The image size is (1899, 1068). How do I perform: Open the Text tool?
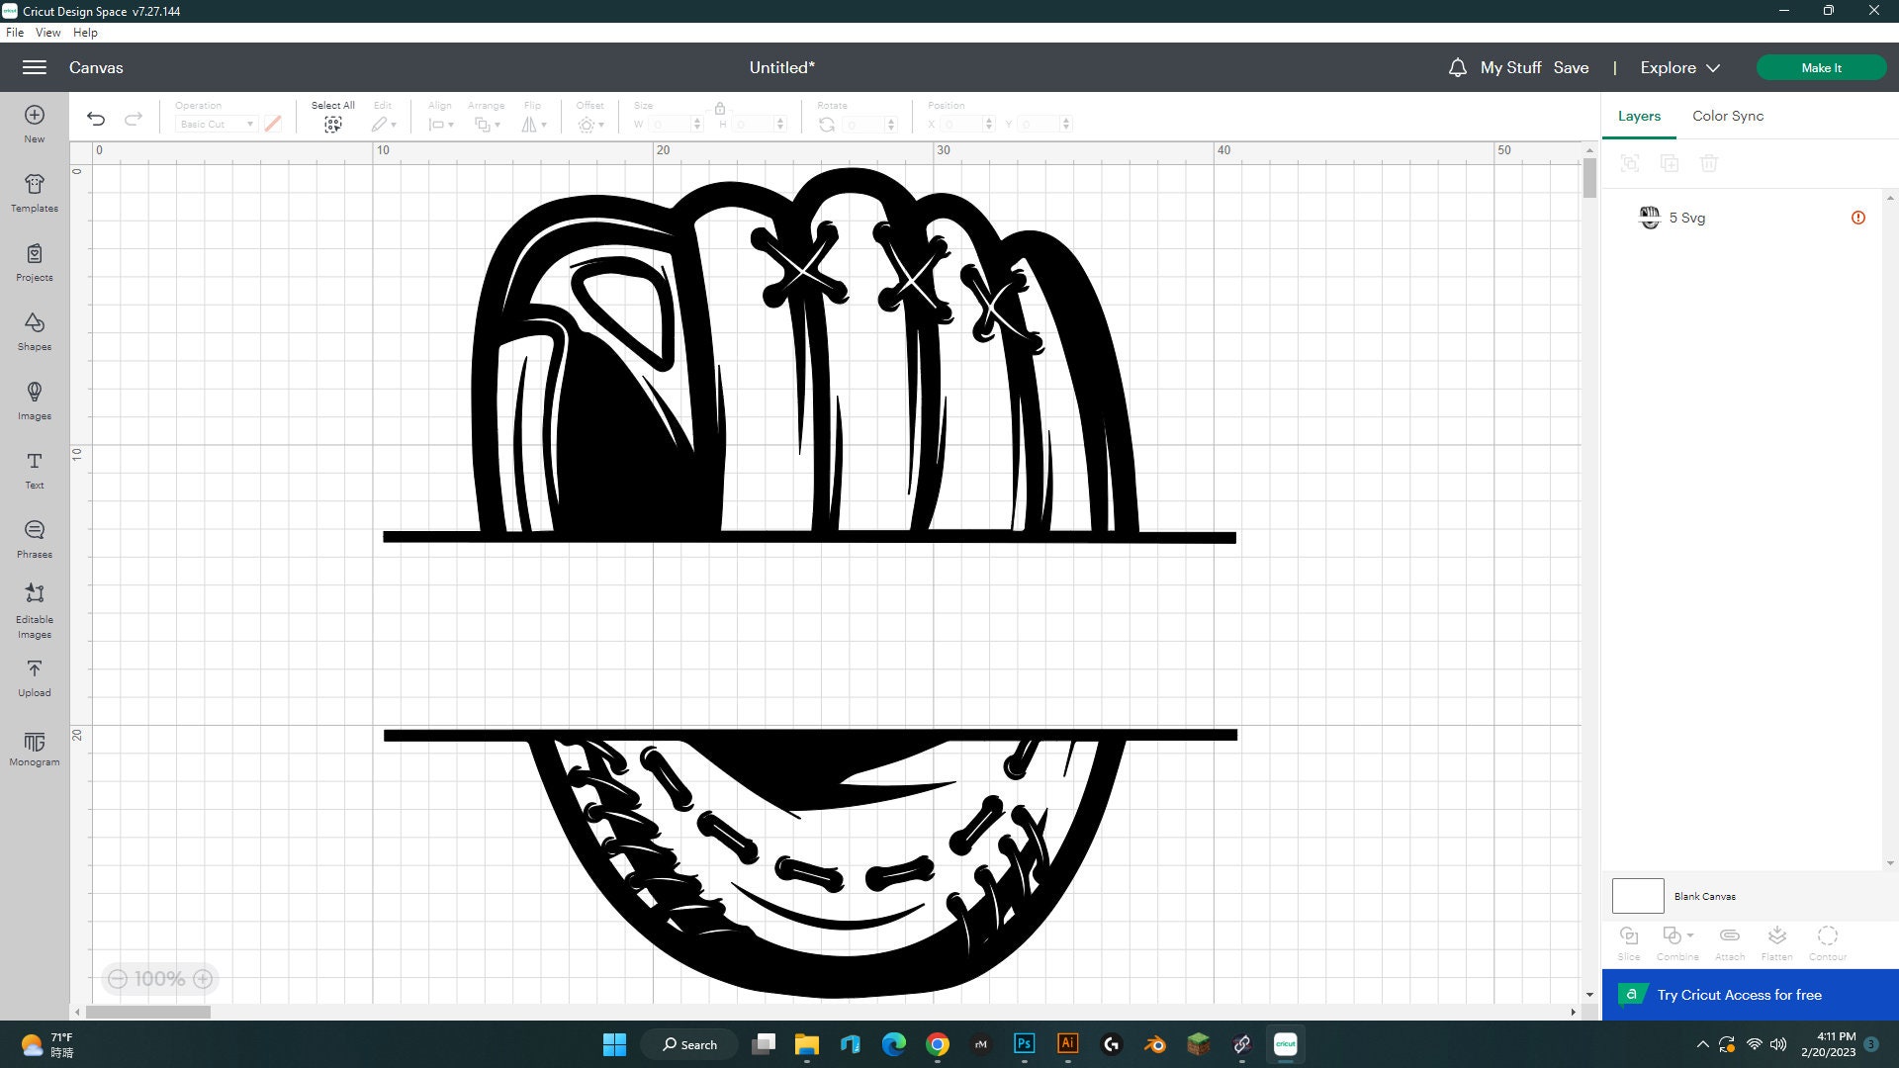(34, 470)
